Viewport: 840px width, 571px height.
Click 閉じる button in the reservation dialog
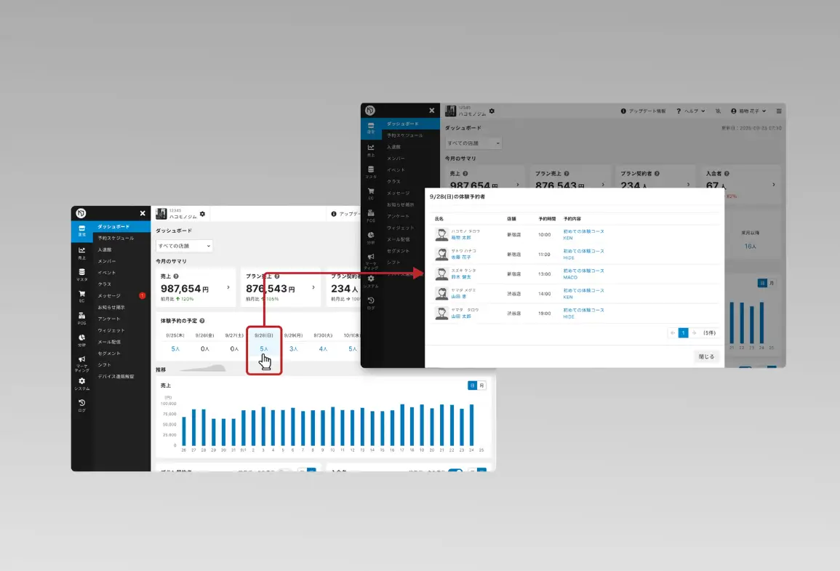click(707, 356)
